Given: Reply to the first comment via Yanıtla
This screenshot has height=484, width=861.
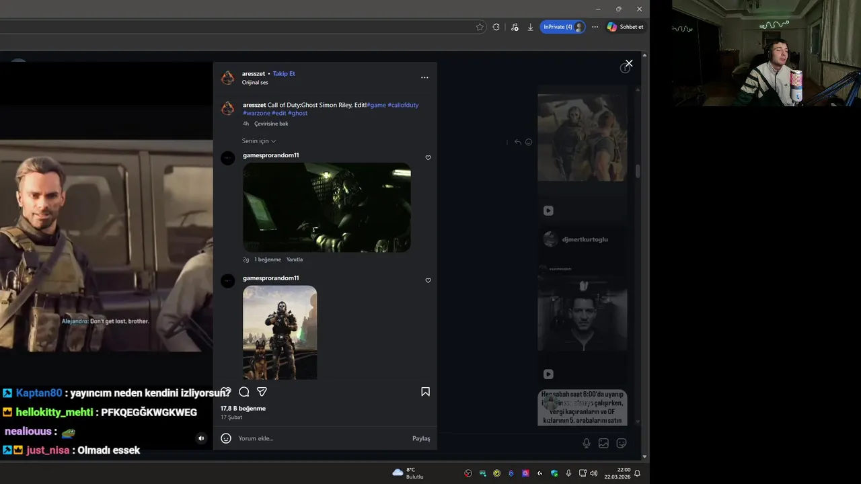Looking at the screenshot, I should pos(295,259).
